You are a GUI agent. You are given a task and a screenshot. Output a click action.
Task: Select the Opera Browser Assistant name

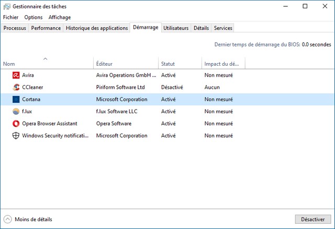tap(50, 124)
